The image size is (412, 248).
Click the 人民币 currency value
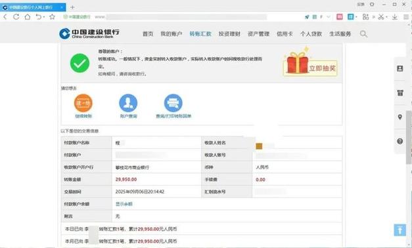262,167
